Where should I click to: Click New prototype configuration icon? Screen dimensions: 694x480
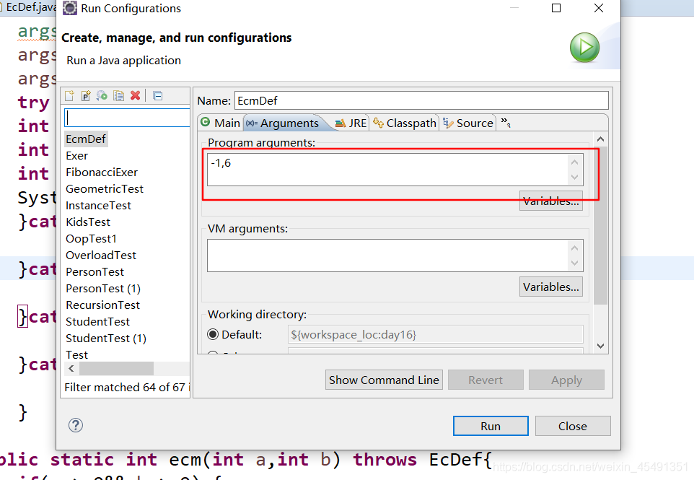tap(86, 96)
